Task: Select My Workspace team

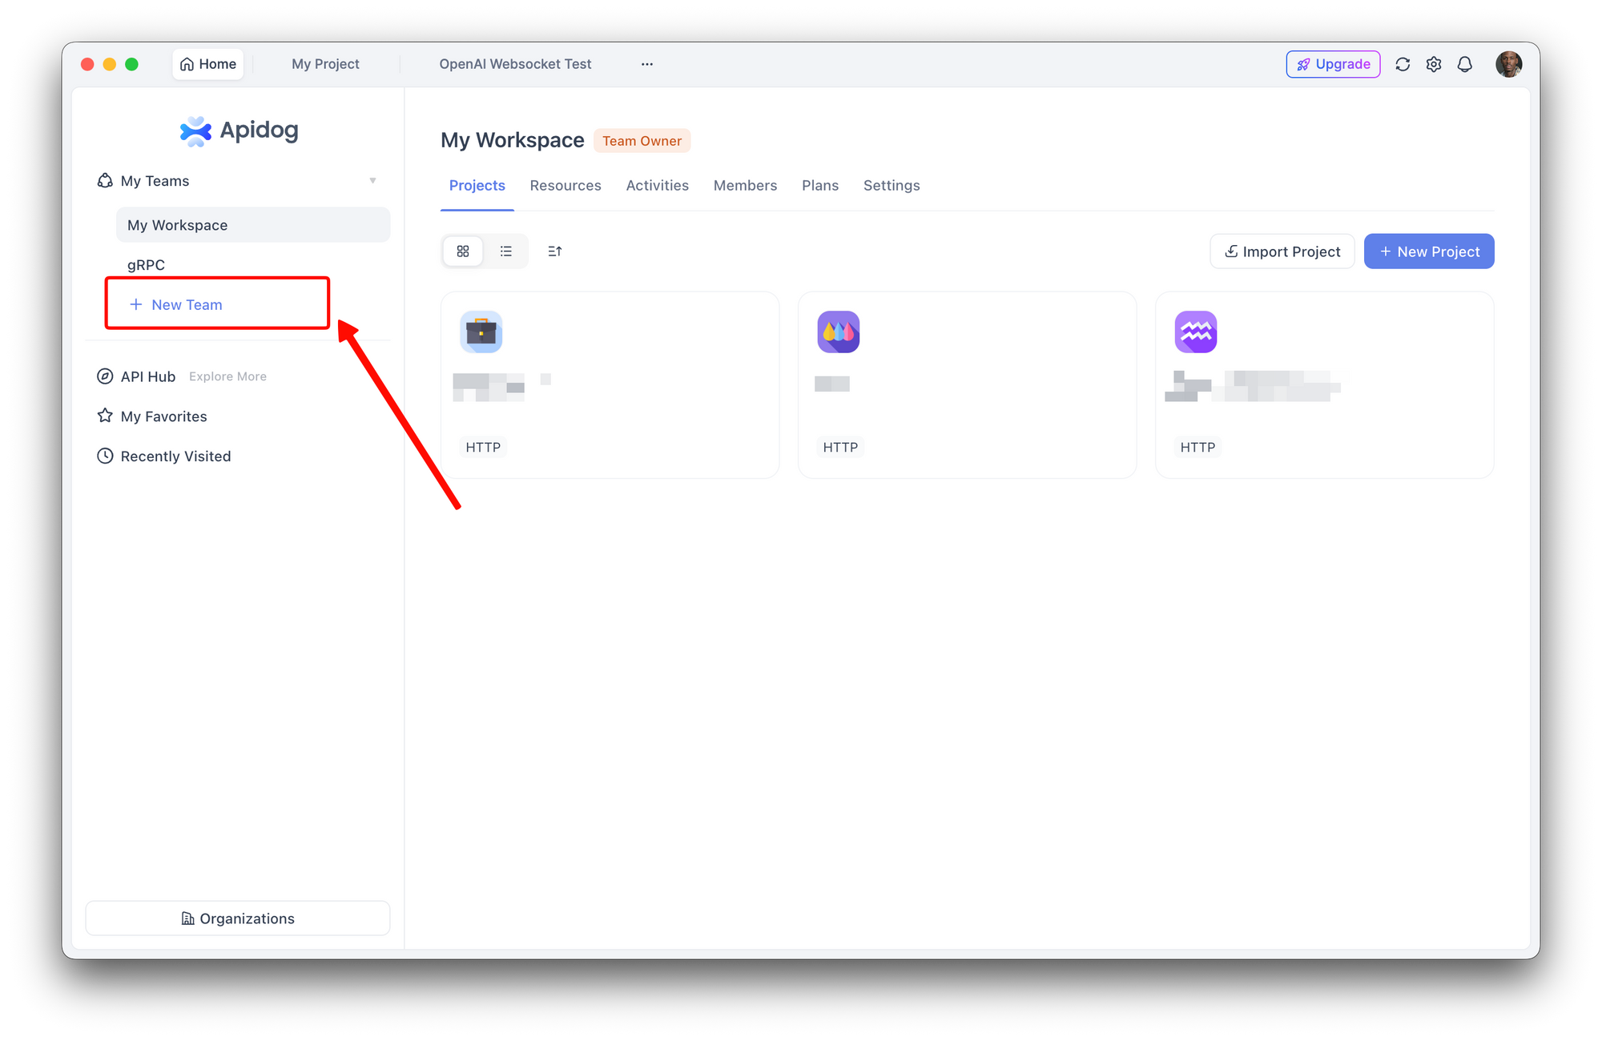Action: click(253, 225)
